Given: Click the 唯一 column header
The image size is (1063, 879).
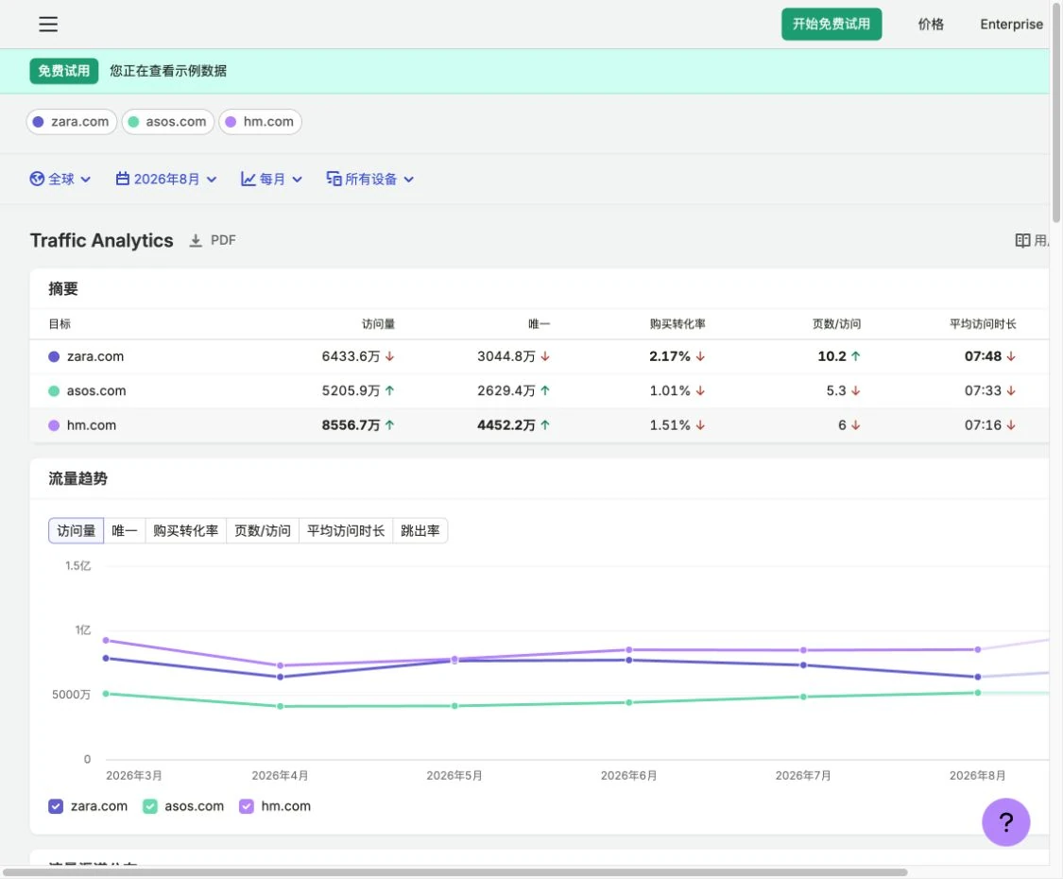Looking at the screenshot, I should point(539,324).
